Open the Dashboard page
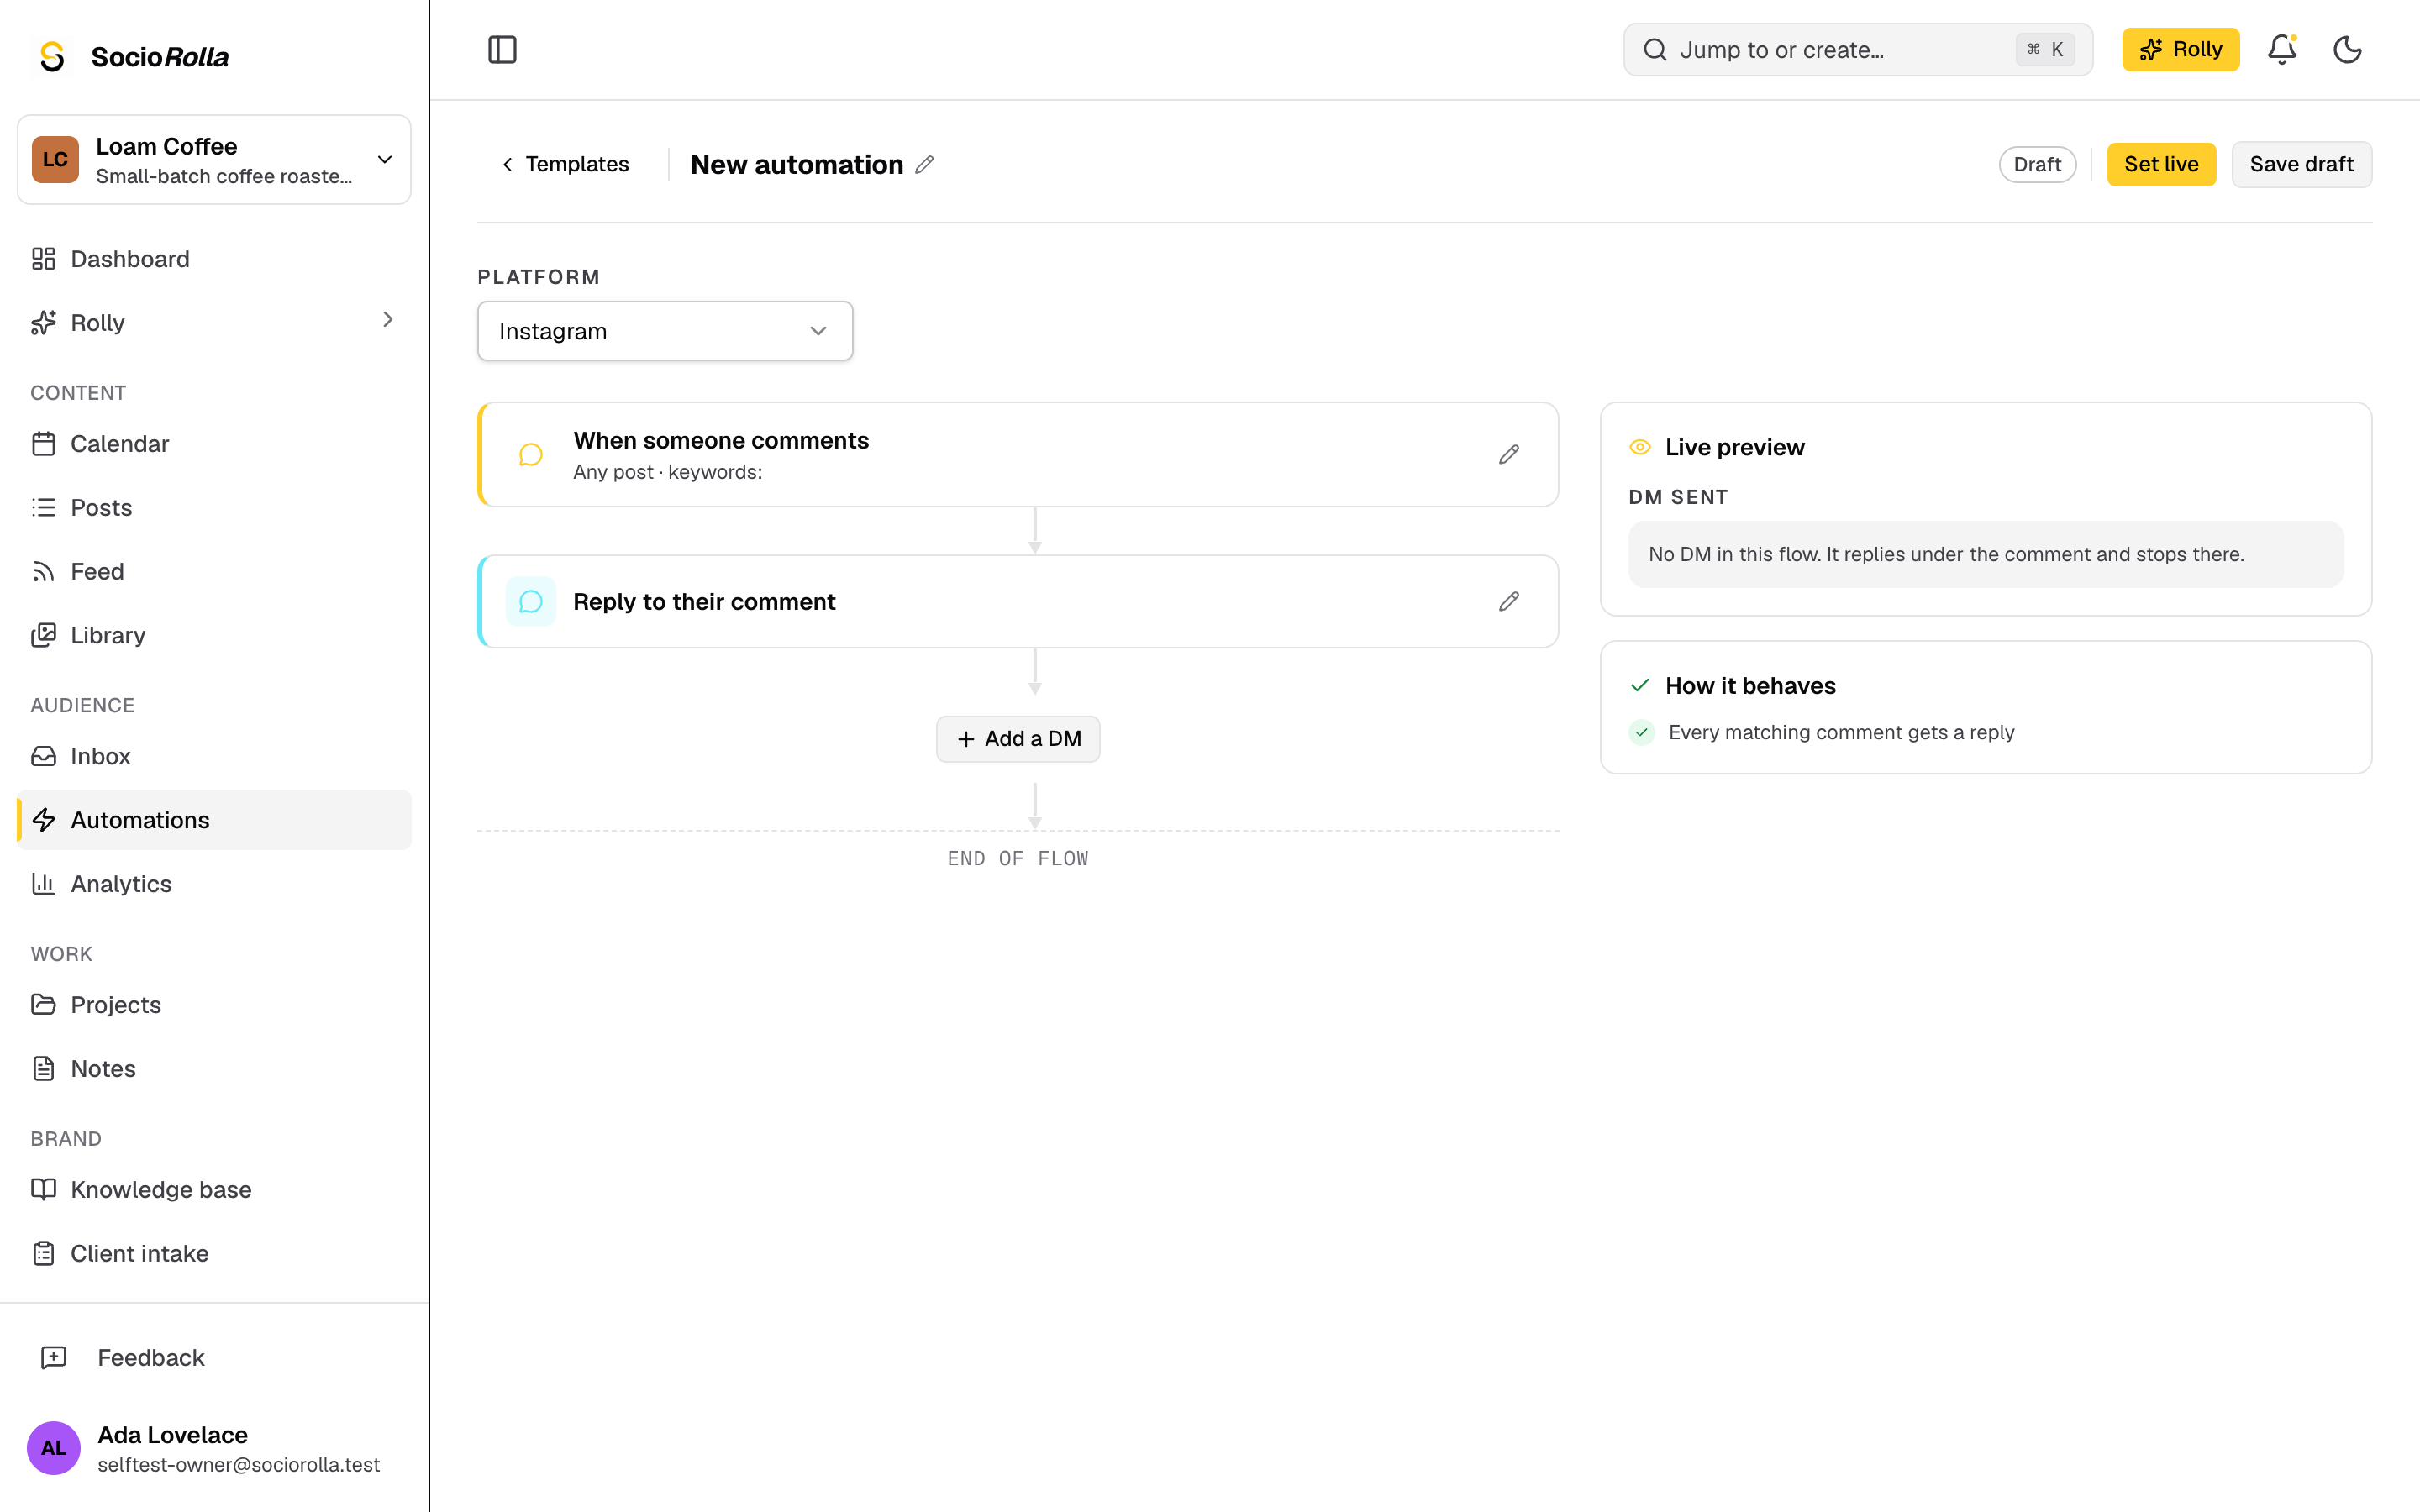The width and height of the screenshot is (2420, 1512). point(214,259)
